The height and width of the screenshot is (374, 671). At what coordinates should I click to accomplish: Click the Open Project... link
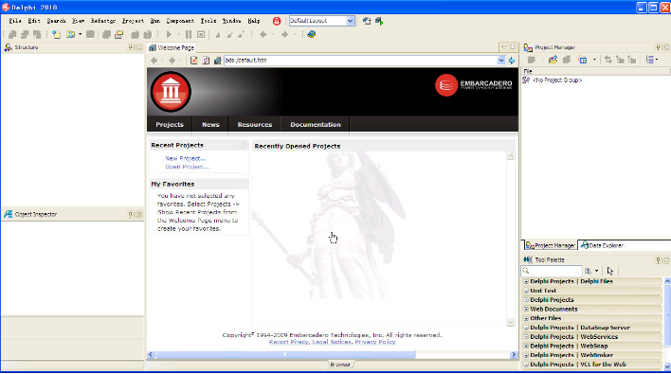point(187,167)
